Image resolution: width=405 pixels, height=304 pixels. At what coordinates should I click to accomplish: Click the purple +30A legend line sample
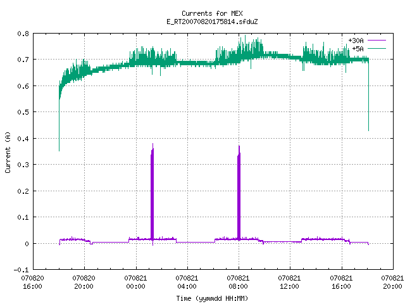pos(377,41)
